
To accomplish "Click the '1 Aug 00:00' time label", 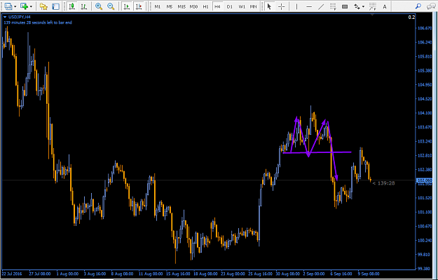I will pos(67,274).
